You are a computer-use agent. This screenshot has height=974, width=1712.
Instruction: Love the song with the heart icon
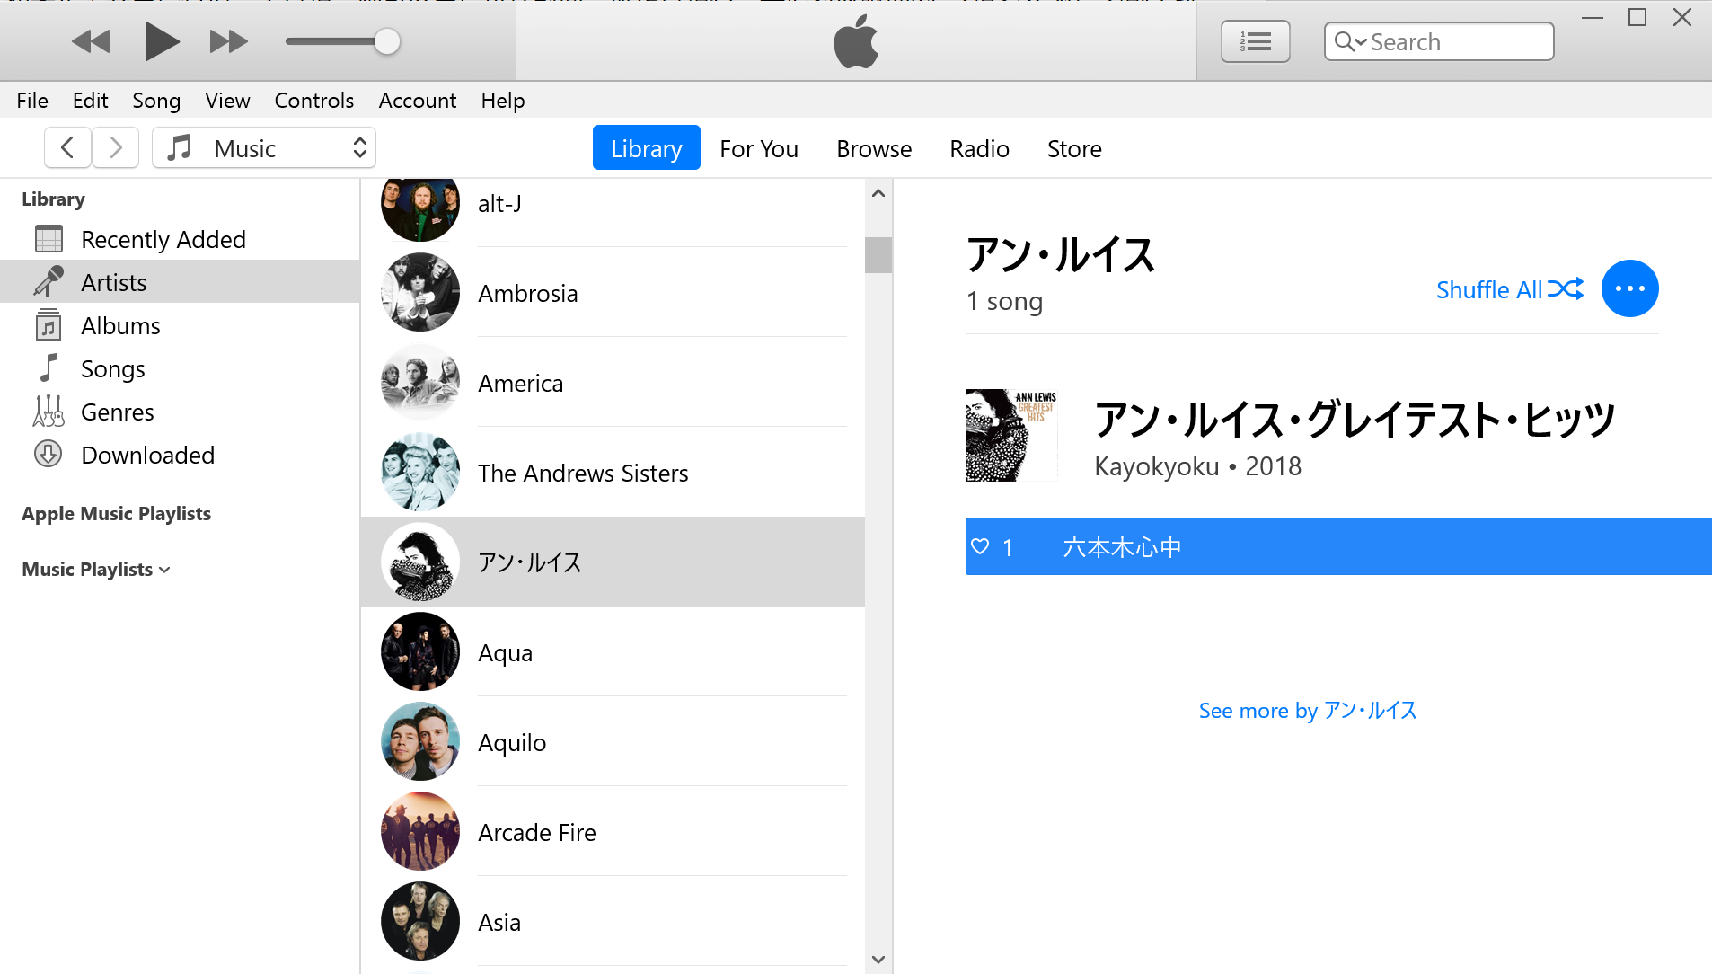pyautogui.click(x=980, y=546)
